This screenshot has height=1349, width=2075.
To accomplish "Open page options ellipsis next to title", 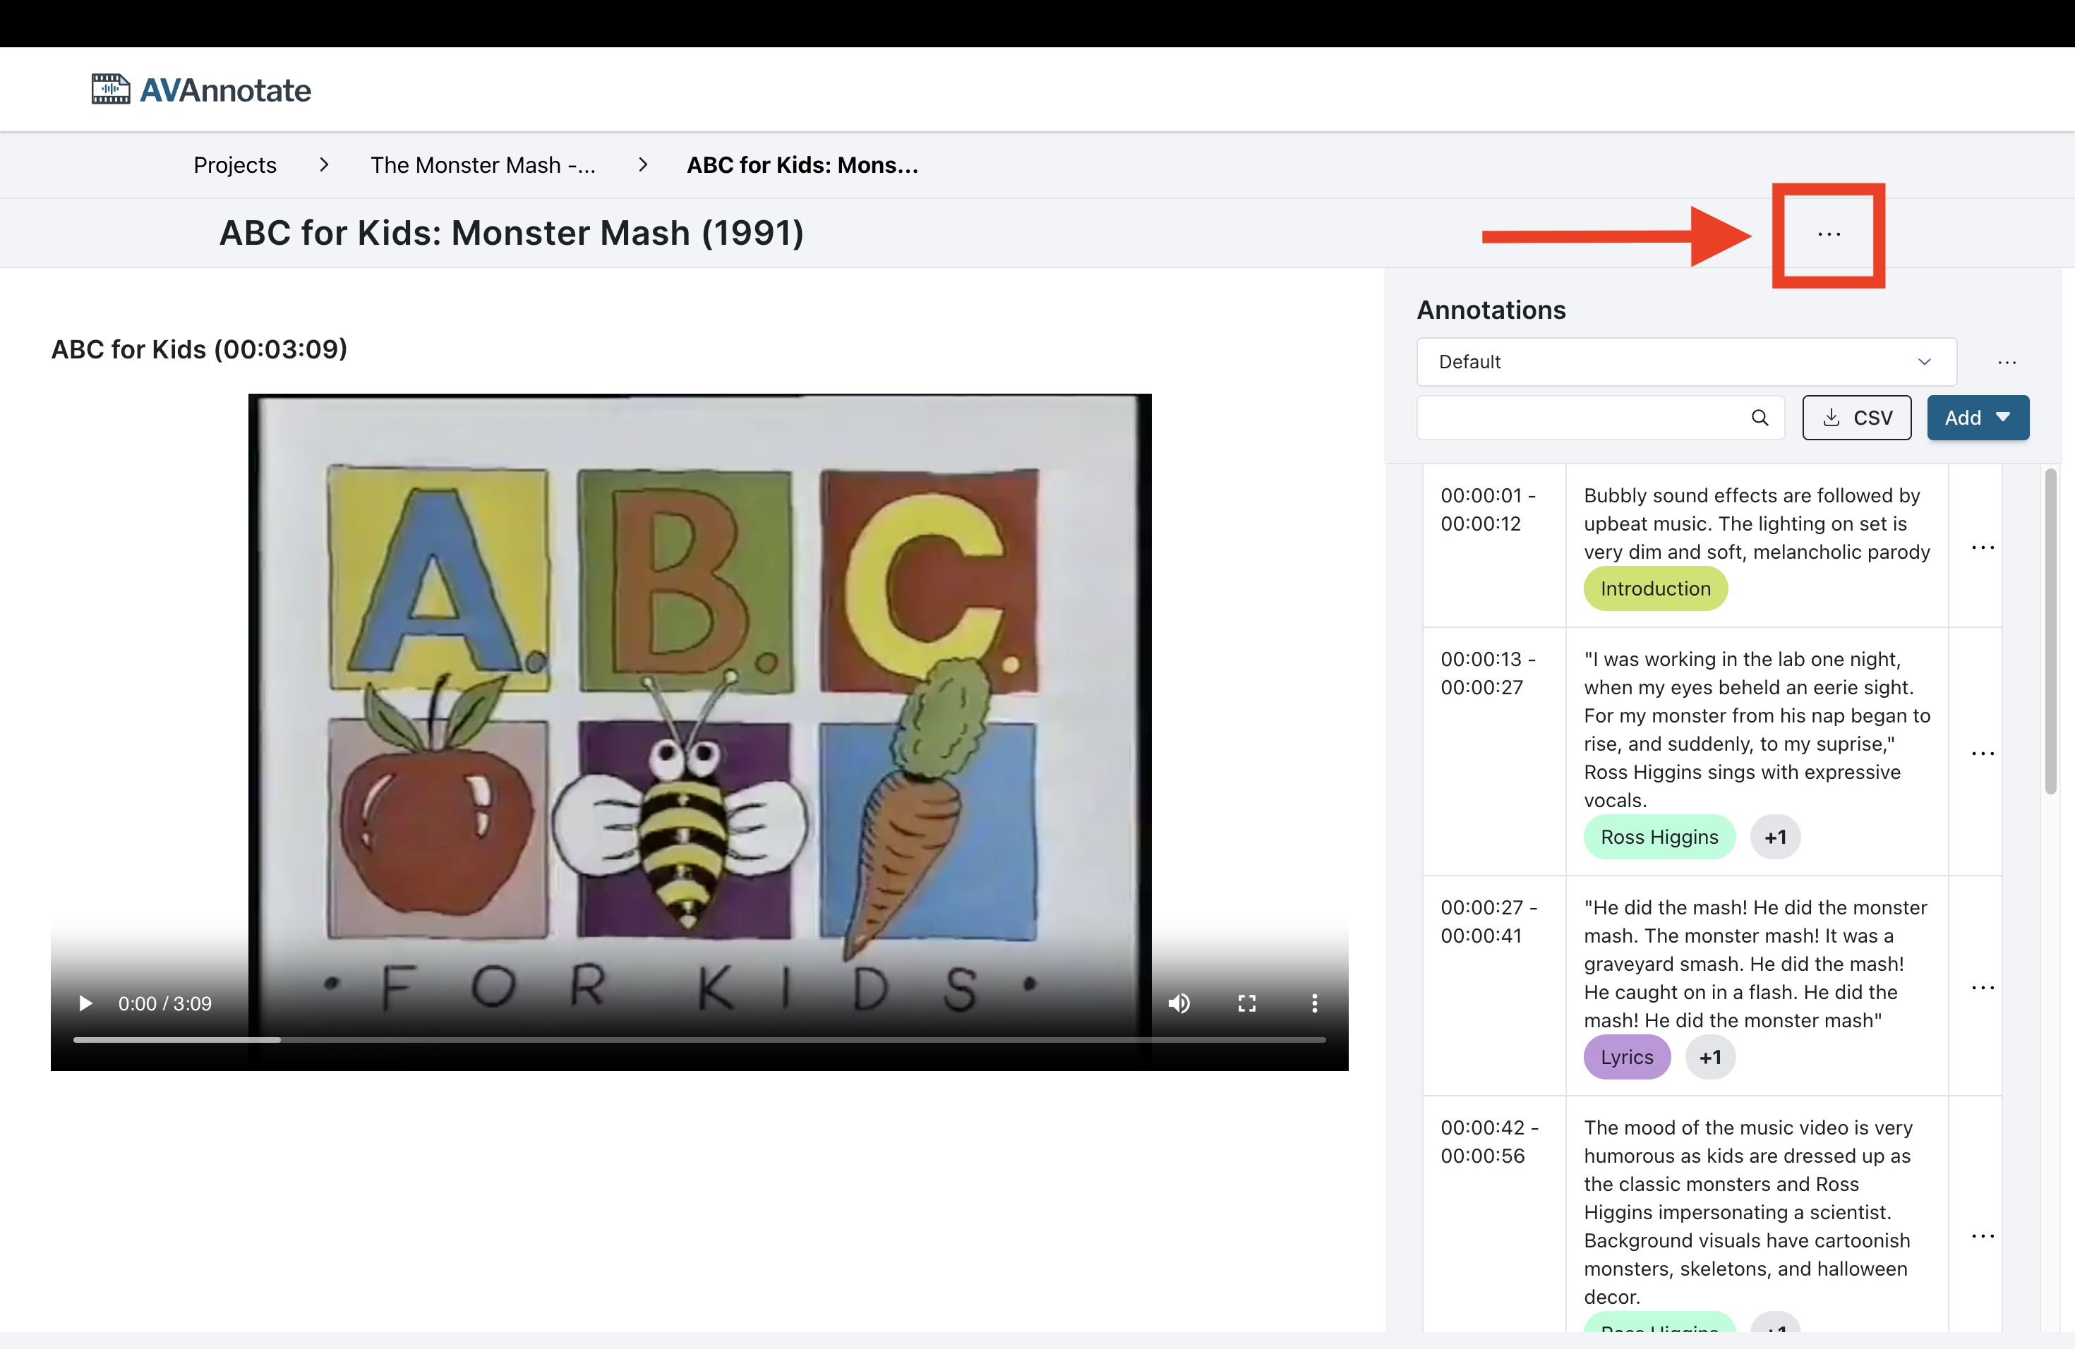I will [x=1828, y=234].
